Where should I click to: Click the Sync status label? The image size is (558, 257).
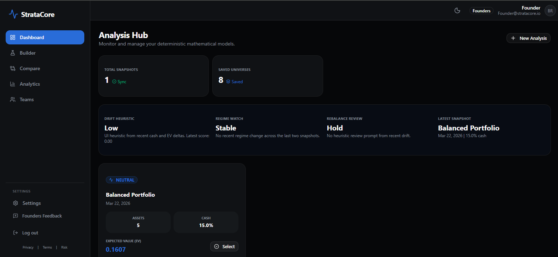tap(122, 82)
